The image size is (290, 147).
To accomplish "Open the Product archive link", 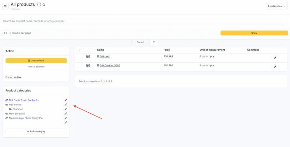I will (13, 77).
